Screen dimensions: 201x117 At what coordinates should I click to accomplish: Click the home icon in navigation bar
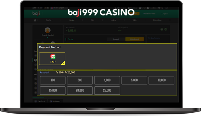35,20
